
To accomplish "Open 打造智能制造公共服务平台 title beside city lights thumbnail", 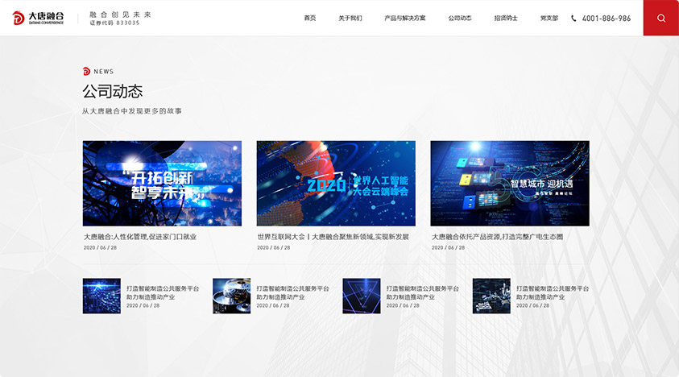I will [x=163, y=292].
